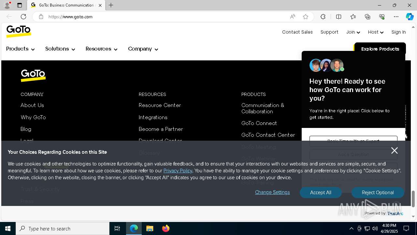Screen dimensions: 417x235
Task: Open the Resource Center link
Action: pos(160,105)
